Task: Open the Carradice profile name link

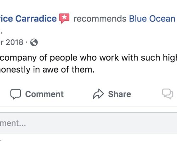Action: point(28,19)
